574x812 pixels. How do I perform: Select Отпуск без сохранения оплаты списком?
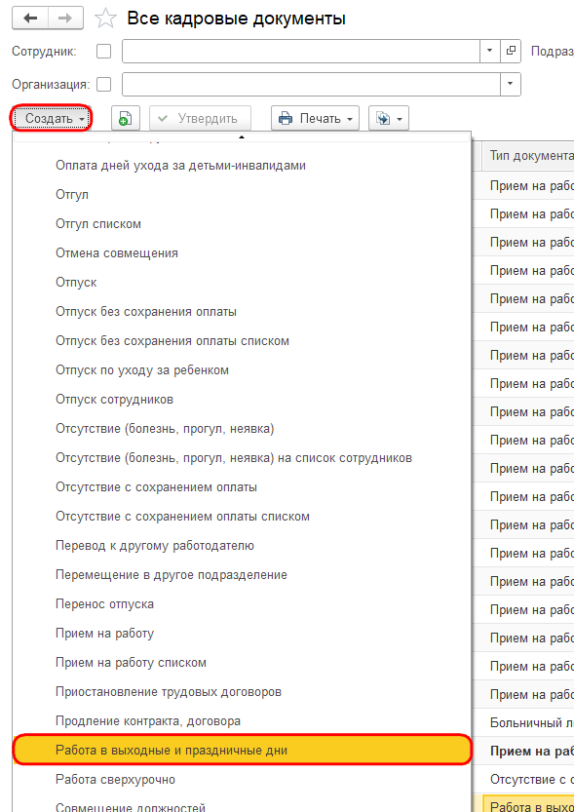[242, 341]
